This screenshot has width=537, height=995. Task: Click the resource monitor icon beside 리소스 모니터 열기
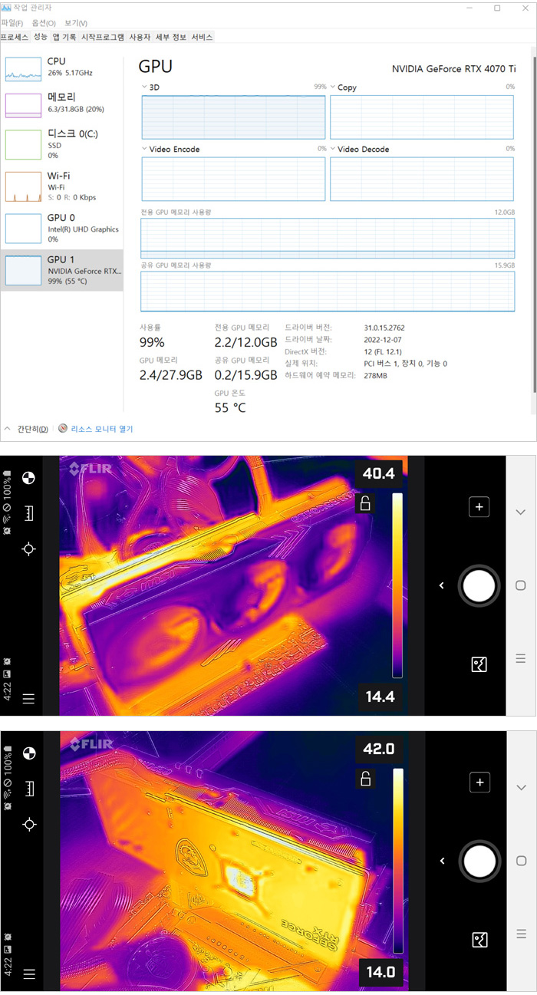click(x=64, y=429)
